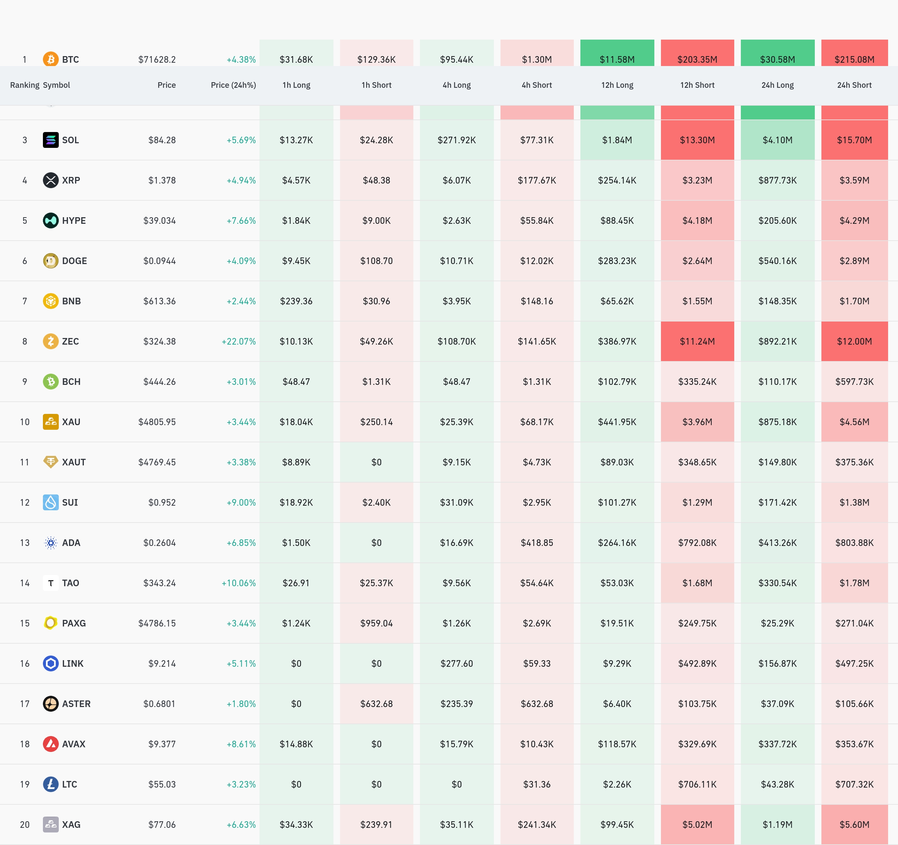
Task: Click the ZEC Zcash coin icon
Action: pyautogui.click(x=51, y=341)
